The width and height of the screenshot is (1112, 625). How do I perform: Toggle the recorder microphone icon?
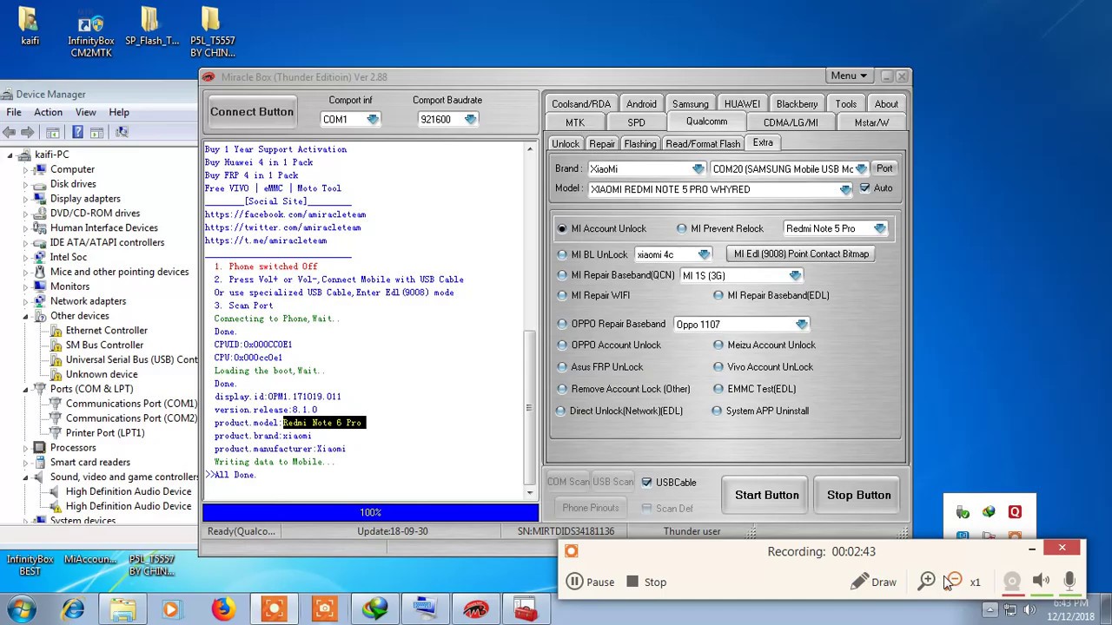click(x=1069, y=582)
